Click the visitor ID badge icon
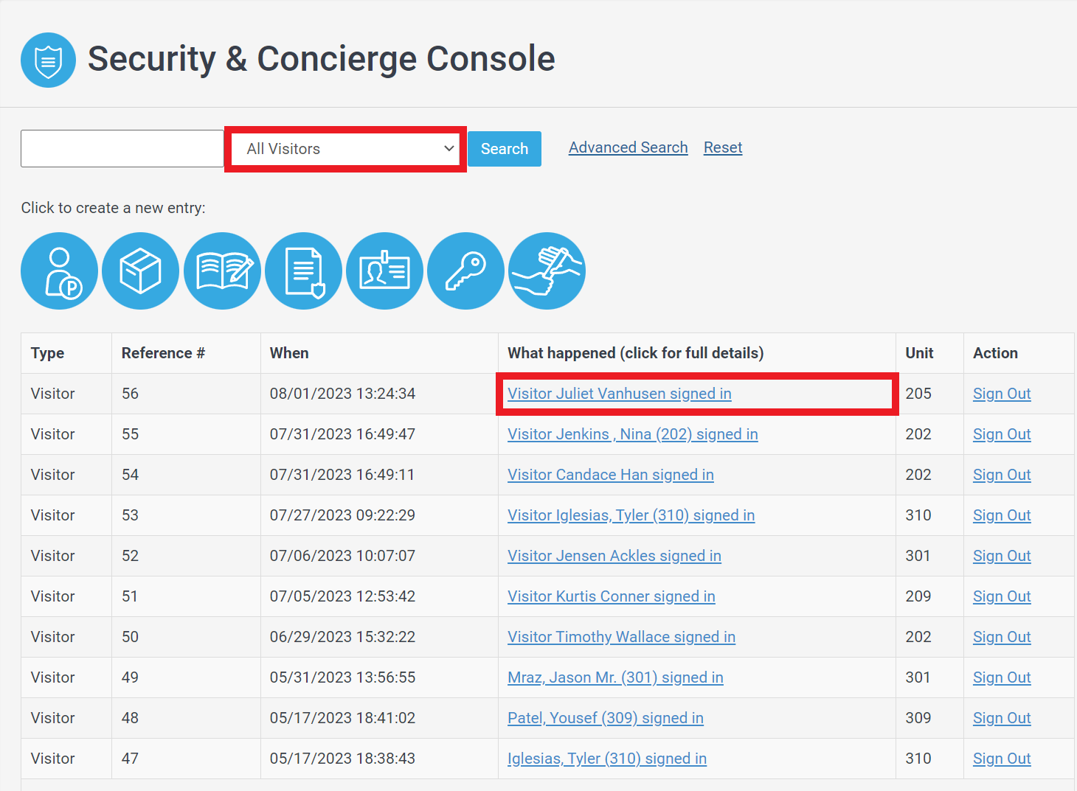The width and height of the screenshot is (1077, 791). (x=384, y=271)
